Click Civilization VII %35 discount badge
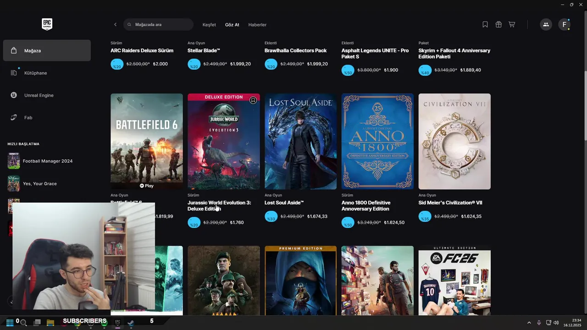Image resolution: width=587 pixels, height=330 pixels. 425,217
